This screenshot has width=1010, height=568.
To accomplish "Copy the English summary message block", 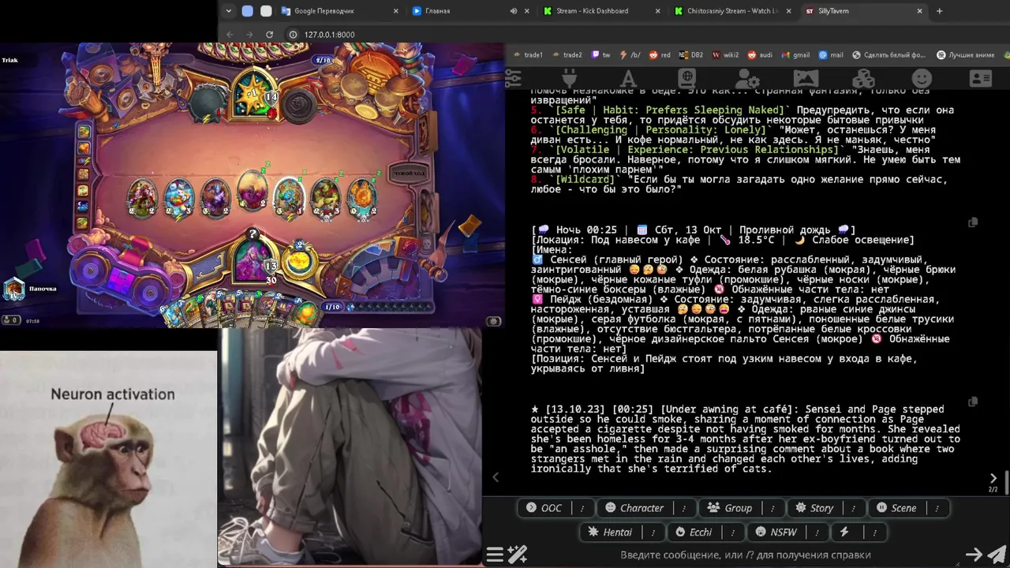I will click(x=973, y=402).
